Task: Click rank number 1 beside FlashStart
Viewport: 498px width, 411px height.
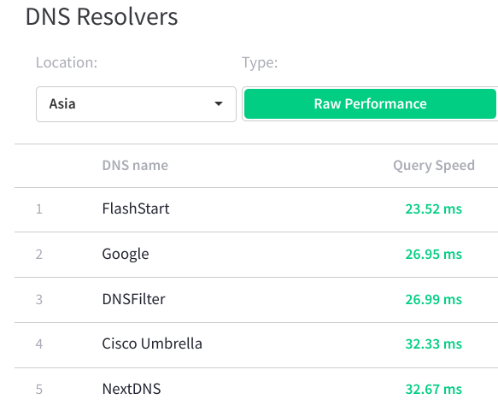Action: (39, 209)
